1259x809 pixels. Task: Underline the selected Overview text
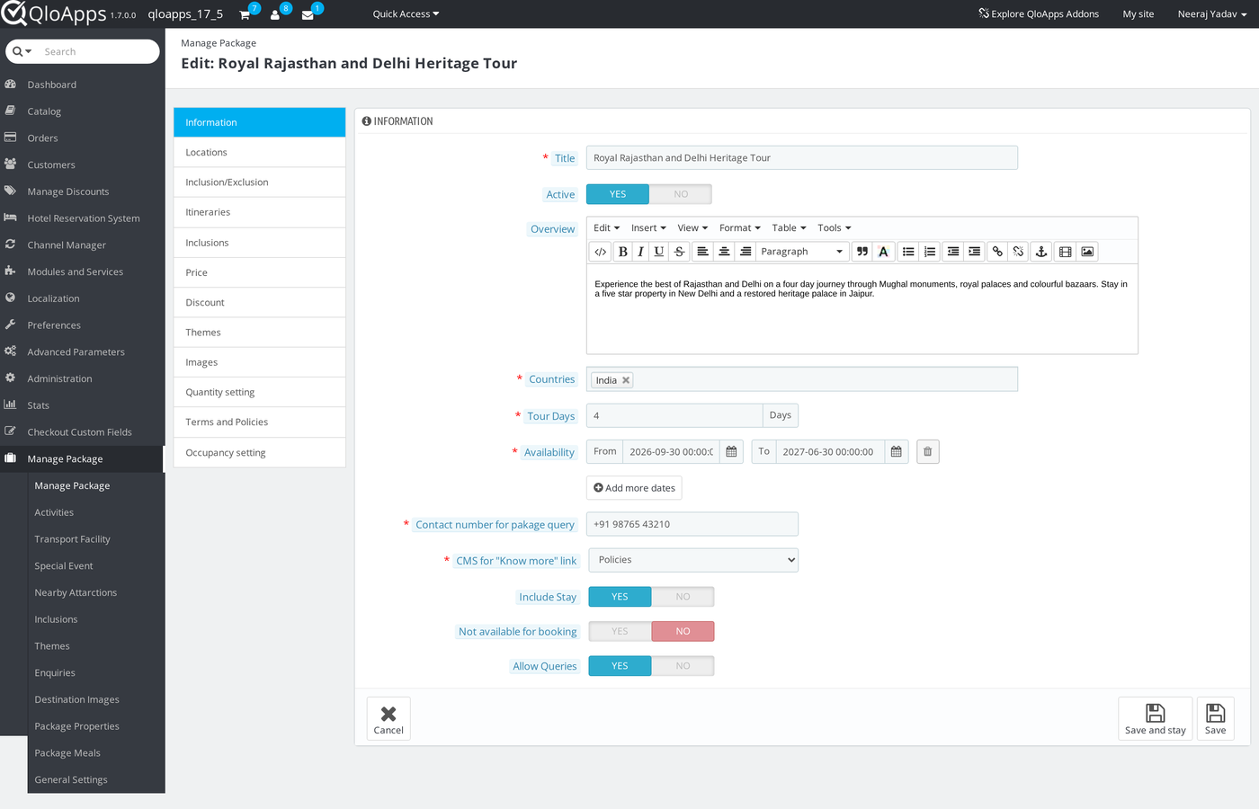(x=659, y=252)
